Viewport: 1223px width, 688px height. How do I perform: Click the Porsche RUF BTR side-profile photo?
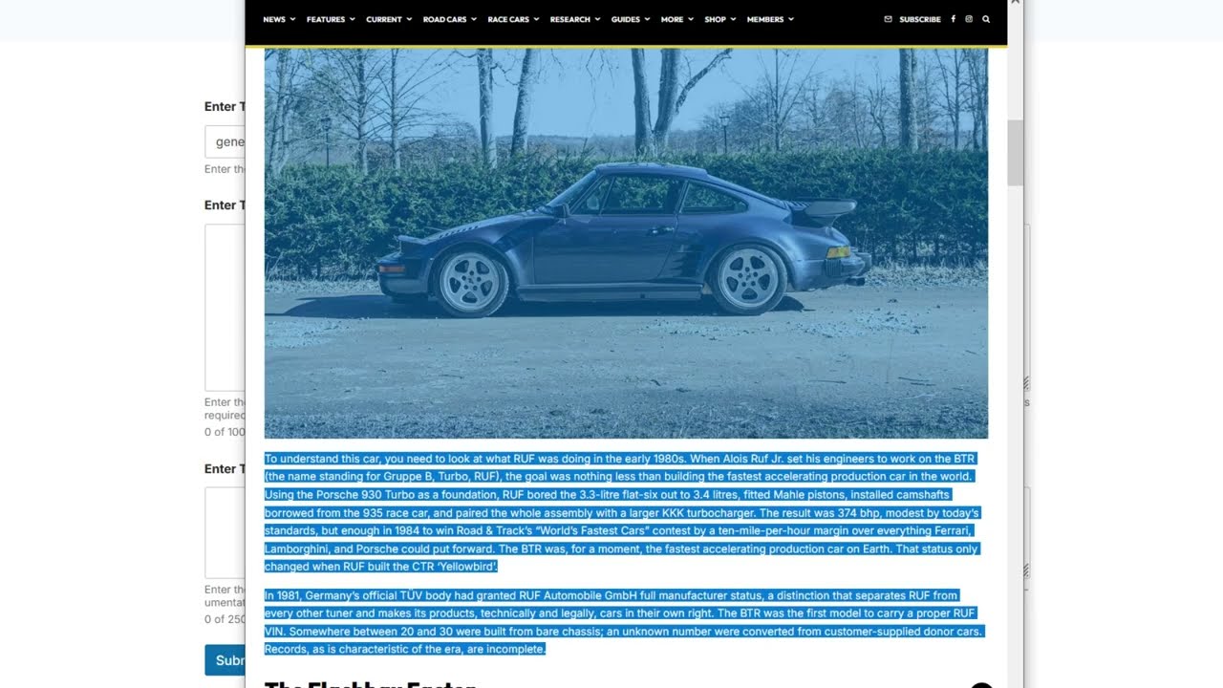coord(626,244)
